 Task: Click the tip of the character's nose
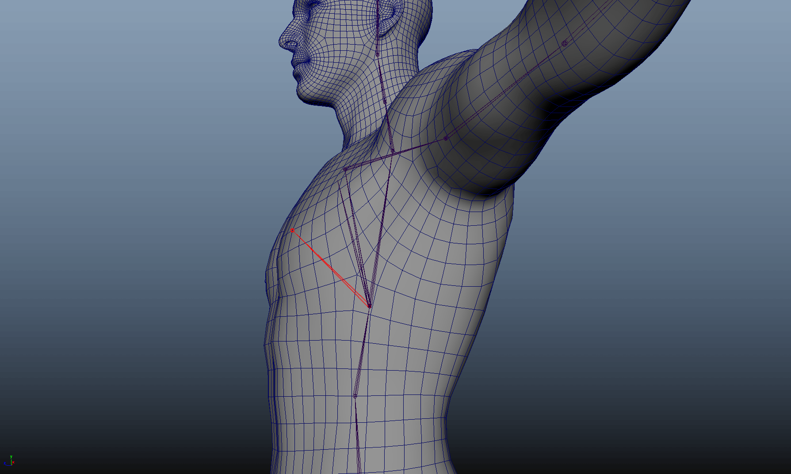coord(280,42)
